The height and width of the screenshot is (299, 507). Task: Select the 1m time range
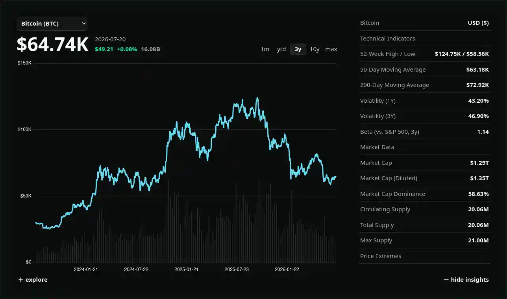click(265, 49)
